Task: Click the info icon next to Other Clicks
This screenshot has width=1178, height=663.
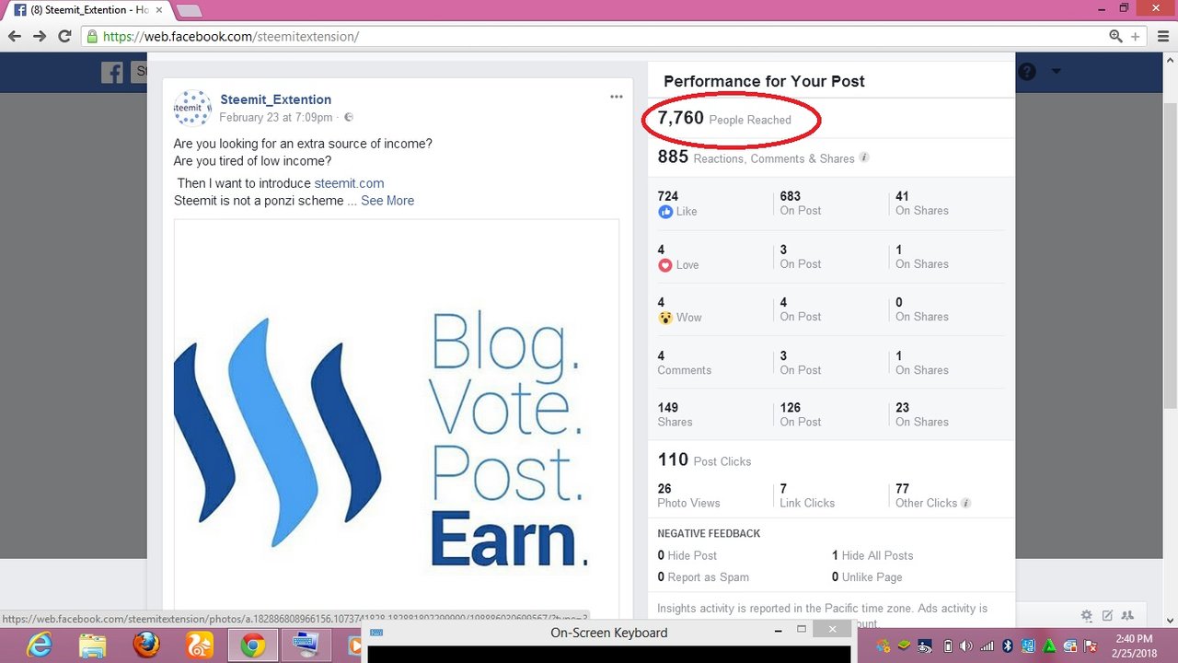Action: pyautogui.click(x=965, y=503)
